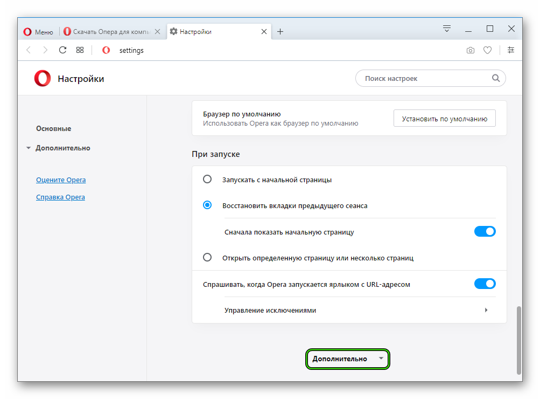Open the Справка Opera link
540x399 pixels.
[x=60, y=197]
